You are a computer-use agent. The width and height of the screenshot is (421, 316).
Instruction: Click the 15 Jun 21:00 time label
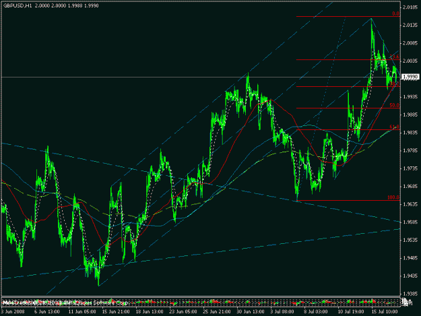click(x=116, y=312)
